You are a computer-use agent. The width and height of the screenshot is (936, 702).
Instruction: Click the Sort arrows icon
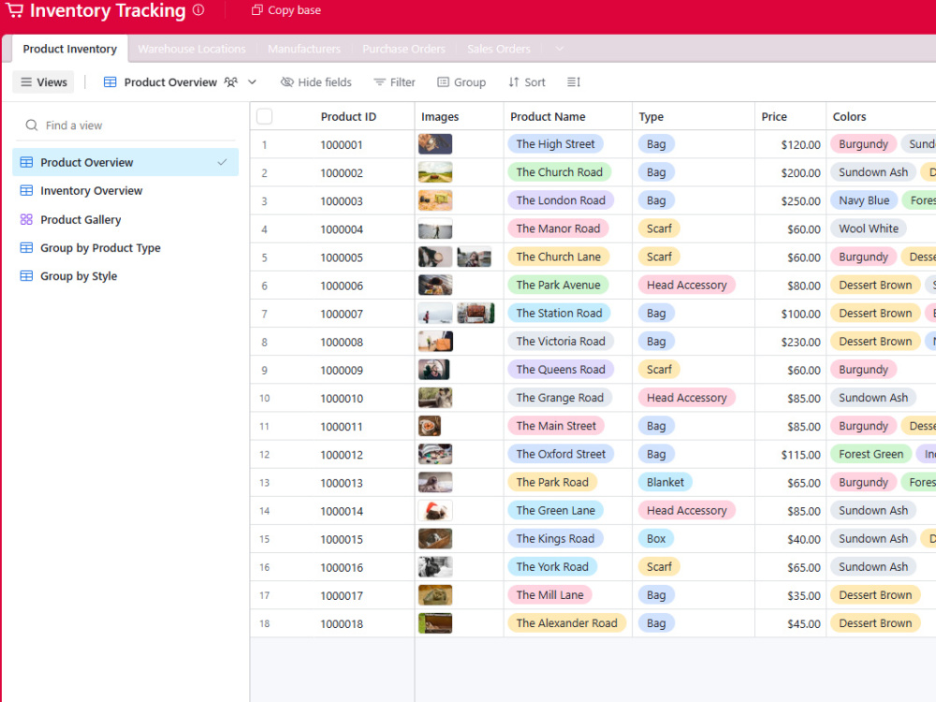click(513, 82)
